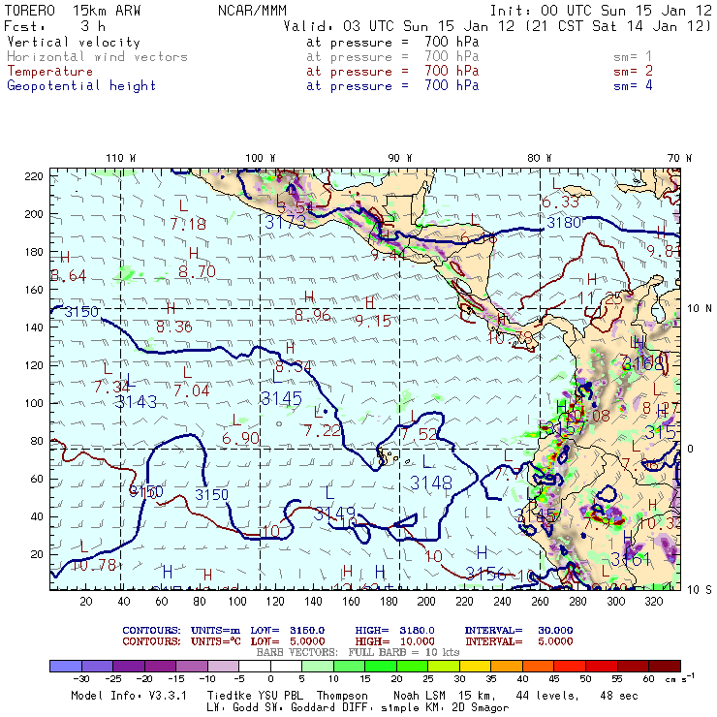Click the pale pink -10 to -5 swatch
Viewport: 717px width, 717px height.
[223, 666]
